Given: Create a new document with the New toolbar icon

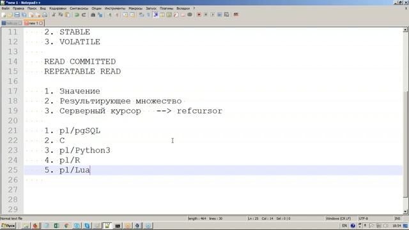Looking at the screenshot, I should 4,15.
